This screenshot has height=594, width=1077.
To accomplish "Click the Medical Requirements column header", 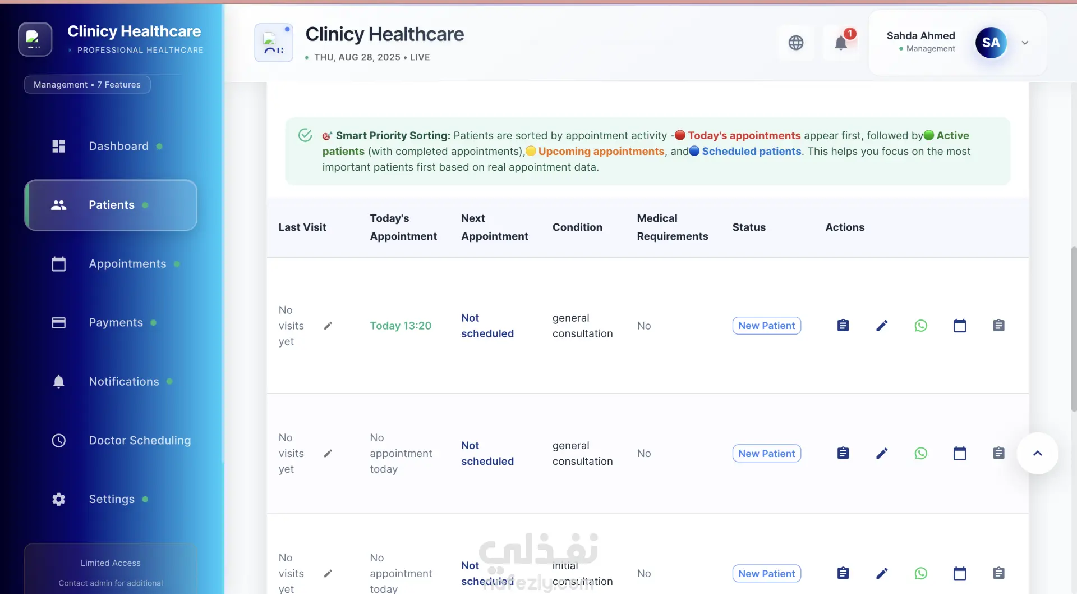I will click(673, 227).
